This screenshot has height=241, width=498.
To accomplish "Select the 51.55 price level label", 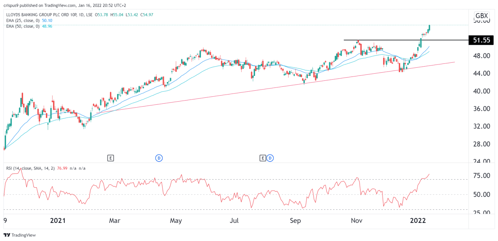I will tap(481, 40).
